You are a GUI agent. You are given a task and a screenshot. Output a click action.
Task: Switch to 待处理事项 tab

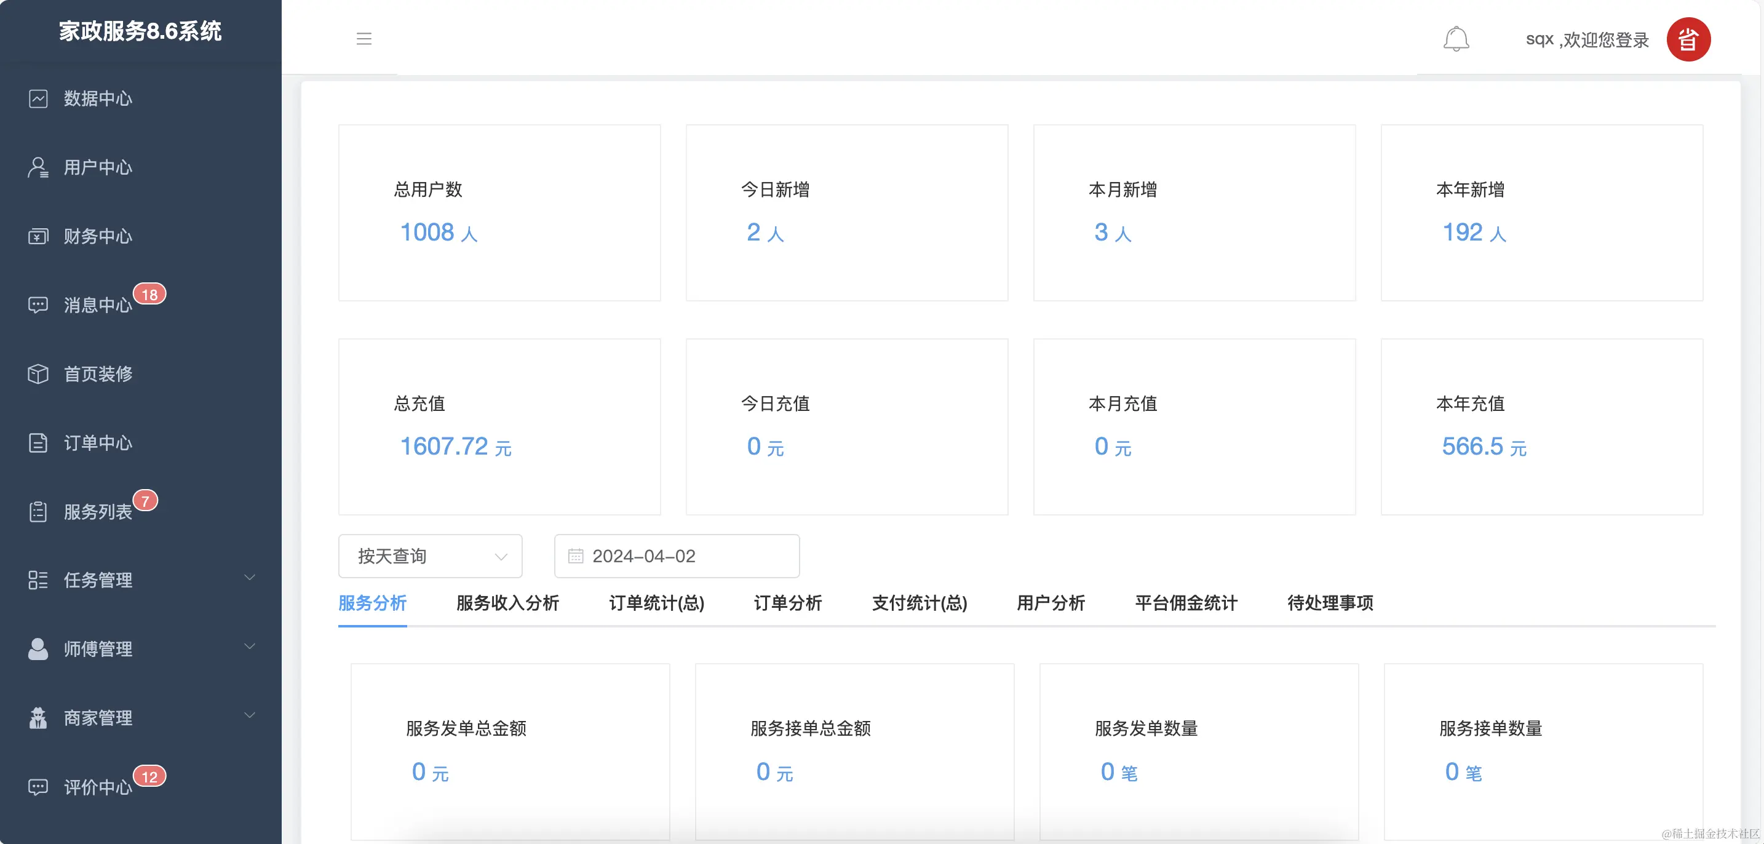tap(1329, 603)
